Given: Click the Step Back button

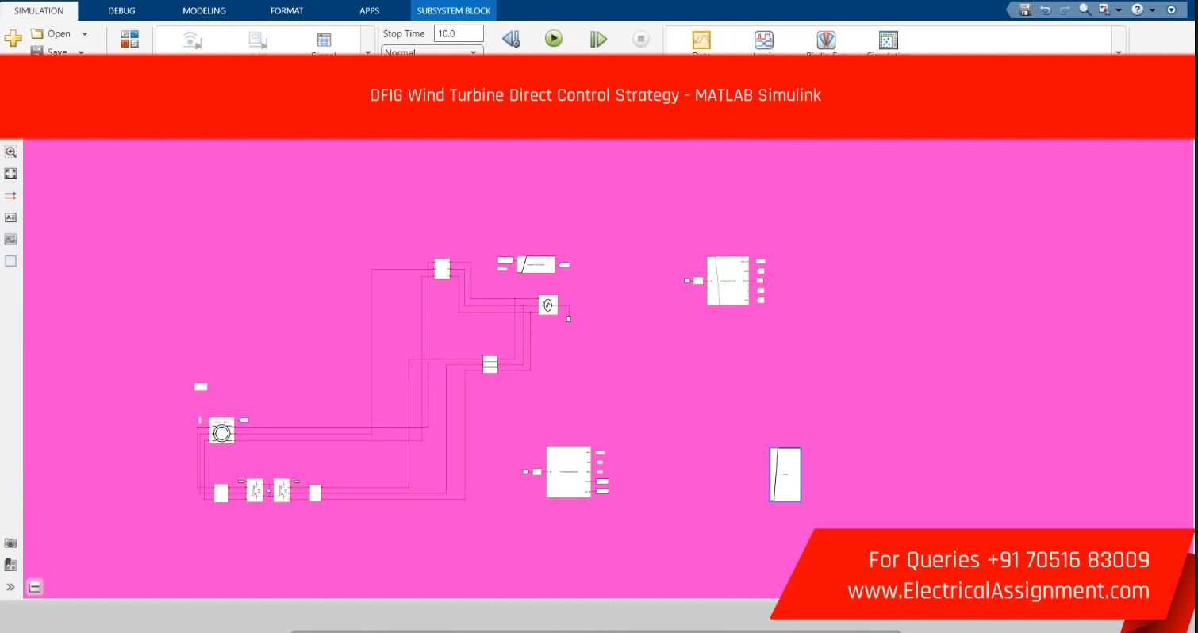Looking at the screenshot, I should [512, 39].
